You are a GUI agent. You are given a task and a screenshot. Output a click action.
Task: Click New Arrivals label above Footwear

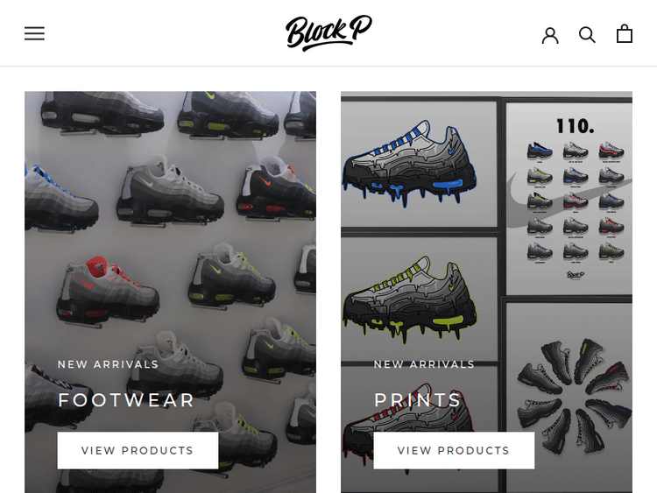108,364
